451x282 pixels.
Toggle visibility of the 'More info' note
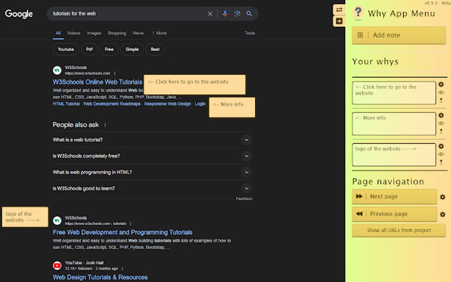[441, 122]
